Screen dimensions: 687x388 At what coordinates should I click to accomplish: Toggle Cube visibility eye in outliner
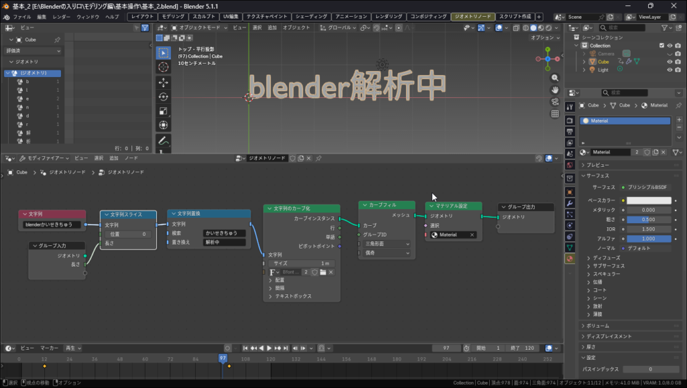coord(670,62)
